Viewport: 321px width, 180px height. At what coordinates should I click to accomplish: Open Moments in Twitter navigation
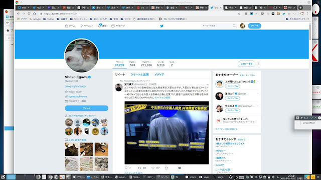point(87,26)
